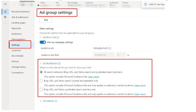Click the help icon next to Ad distribution

click(x=59, y=63)
